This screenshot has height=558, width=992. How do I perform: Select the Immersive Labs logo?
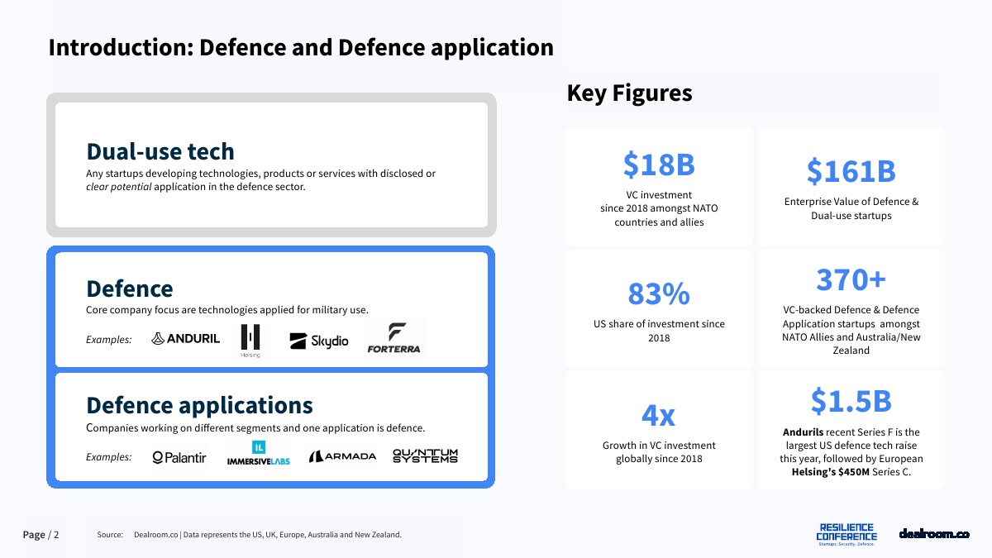coord(258,454)
